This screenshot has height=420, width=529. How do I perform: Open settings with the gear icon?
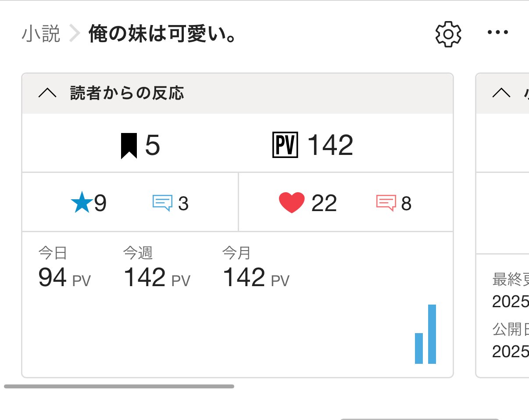448,34
